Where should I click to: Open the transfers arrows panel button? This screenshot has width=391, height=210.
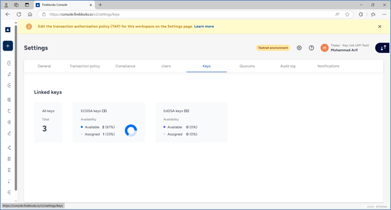383,48
